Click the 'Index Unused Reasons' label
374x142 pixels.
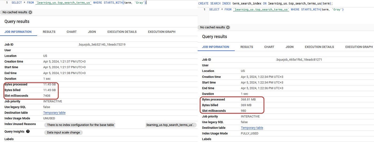click(20, 124)
